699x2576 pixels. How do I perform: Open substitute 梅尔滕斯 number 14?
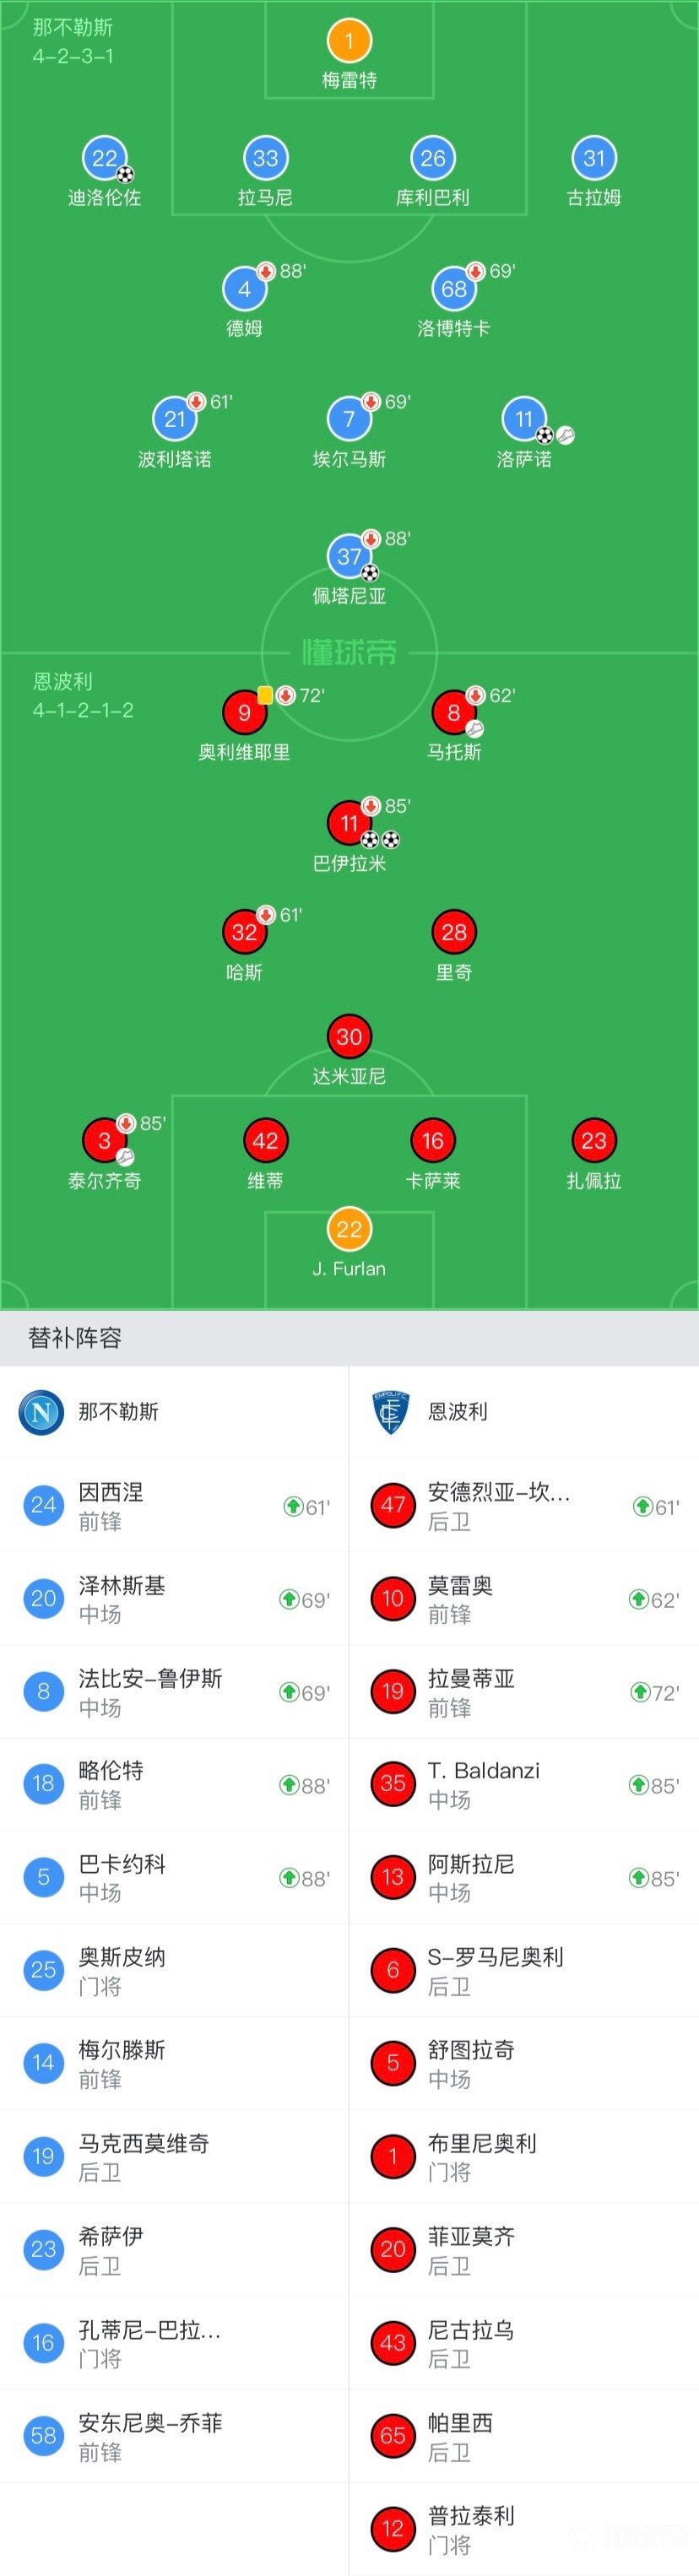[x=43, y=2062]
